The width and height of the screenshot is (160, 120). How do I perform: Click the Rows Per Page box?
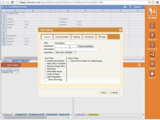[46, 80]
